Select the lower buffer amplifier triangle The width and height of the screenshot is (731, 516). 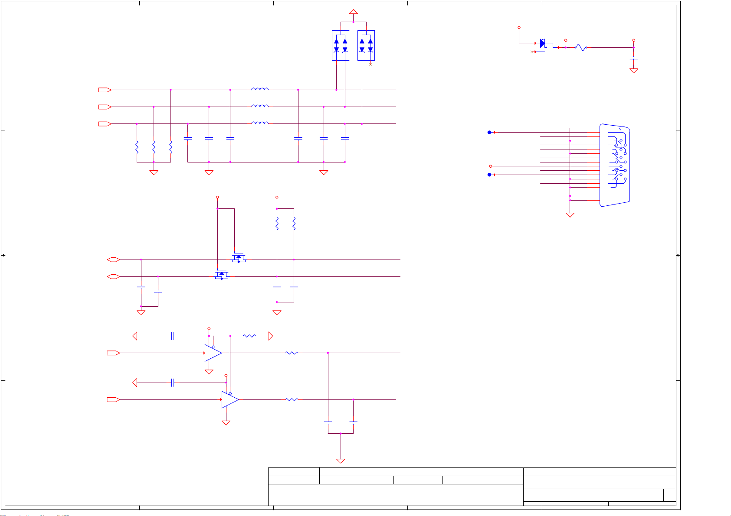point(229,399)
